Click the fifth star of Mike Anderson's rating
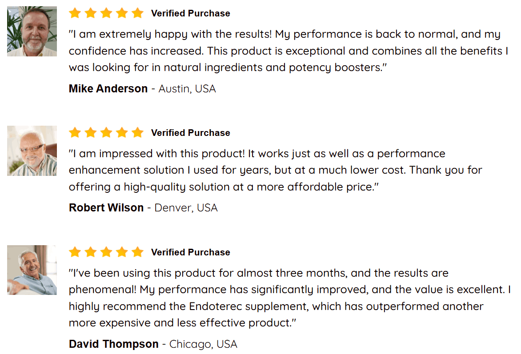The image size is (521, 354). point(137,13)
